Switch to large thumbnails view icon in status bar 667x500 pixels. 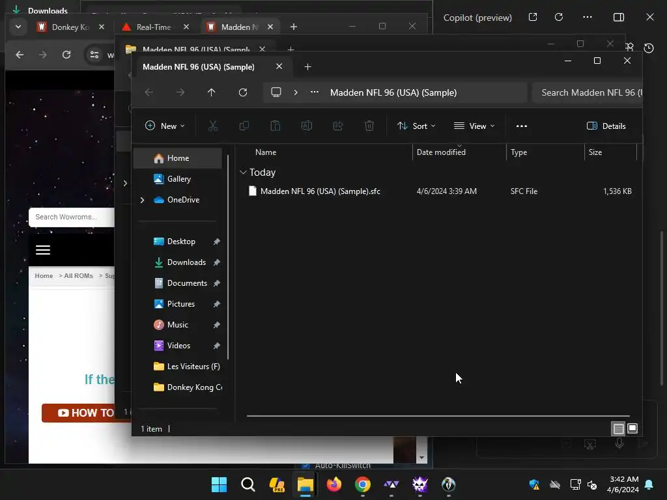tap(632, 428)
